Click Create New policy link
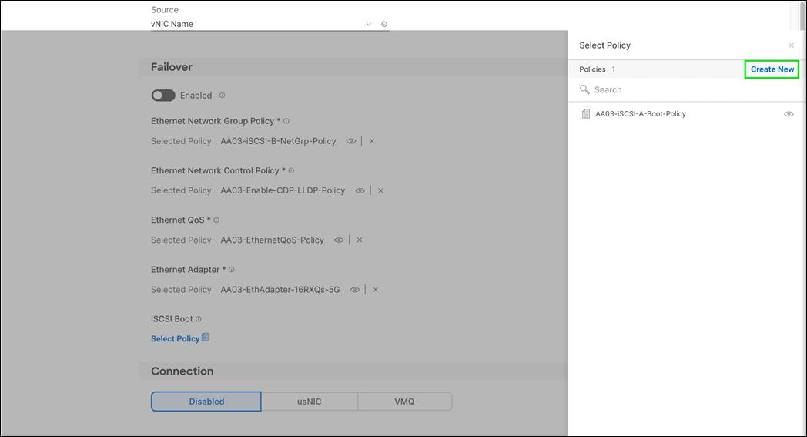Screen dimensions: 807x437 [772, 69]
